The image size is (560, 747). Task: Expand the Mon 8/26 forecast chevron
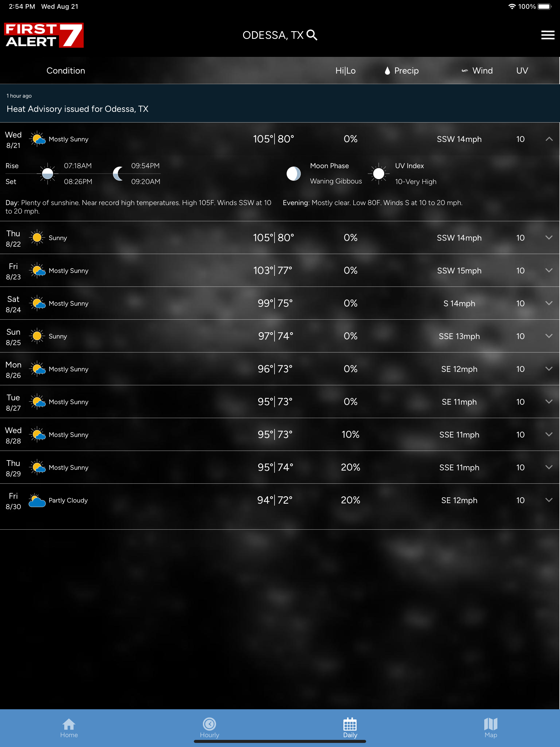coord(549,369)
